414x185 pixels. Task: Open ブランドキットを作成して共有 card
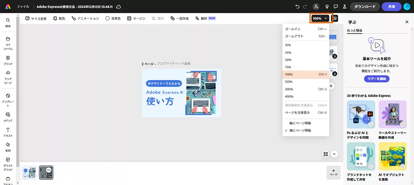pos(361,162)
